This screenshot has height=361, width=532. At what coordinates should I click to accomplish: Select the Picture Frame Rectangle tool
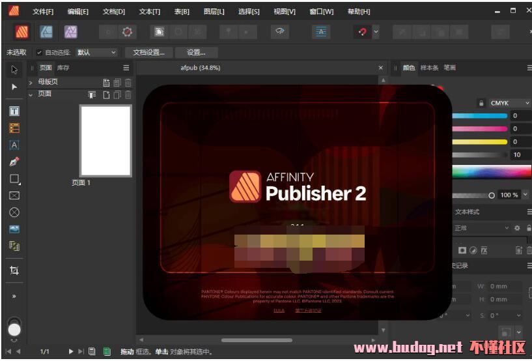[14, 195]
